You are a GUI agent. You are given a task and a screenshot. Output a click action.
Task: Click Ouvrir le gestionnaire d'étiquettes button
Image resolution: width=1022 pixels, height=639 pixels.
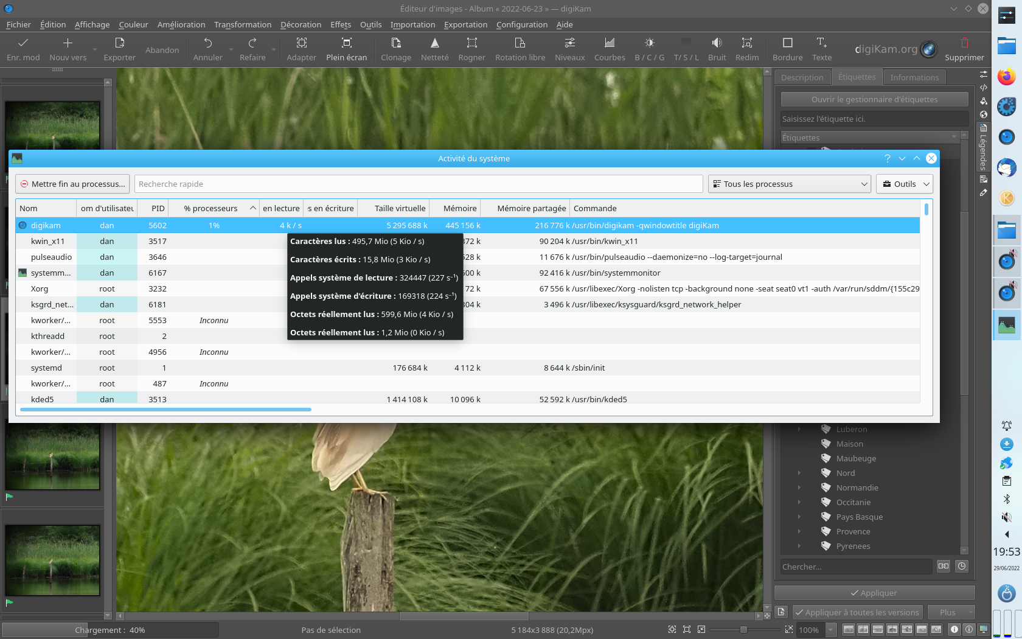874,99
